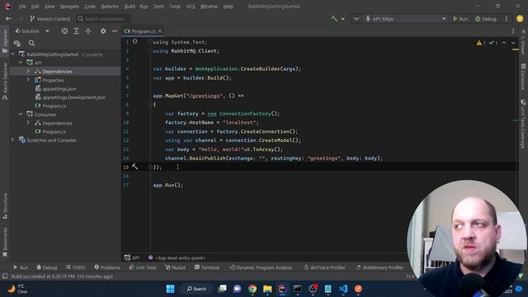Click the Collapse All icon in Solution panel

(x=88, y=31)
